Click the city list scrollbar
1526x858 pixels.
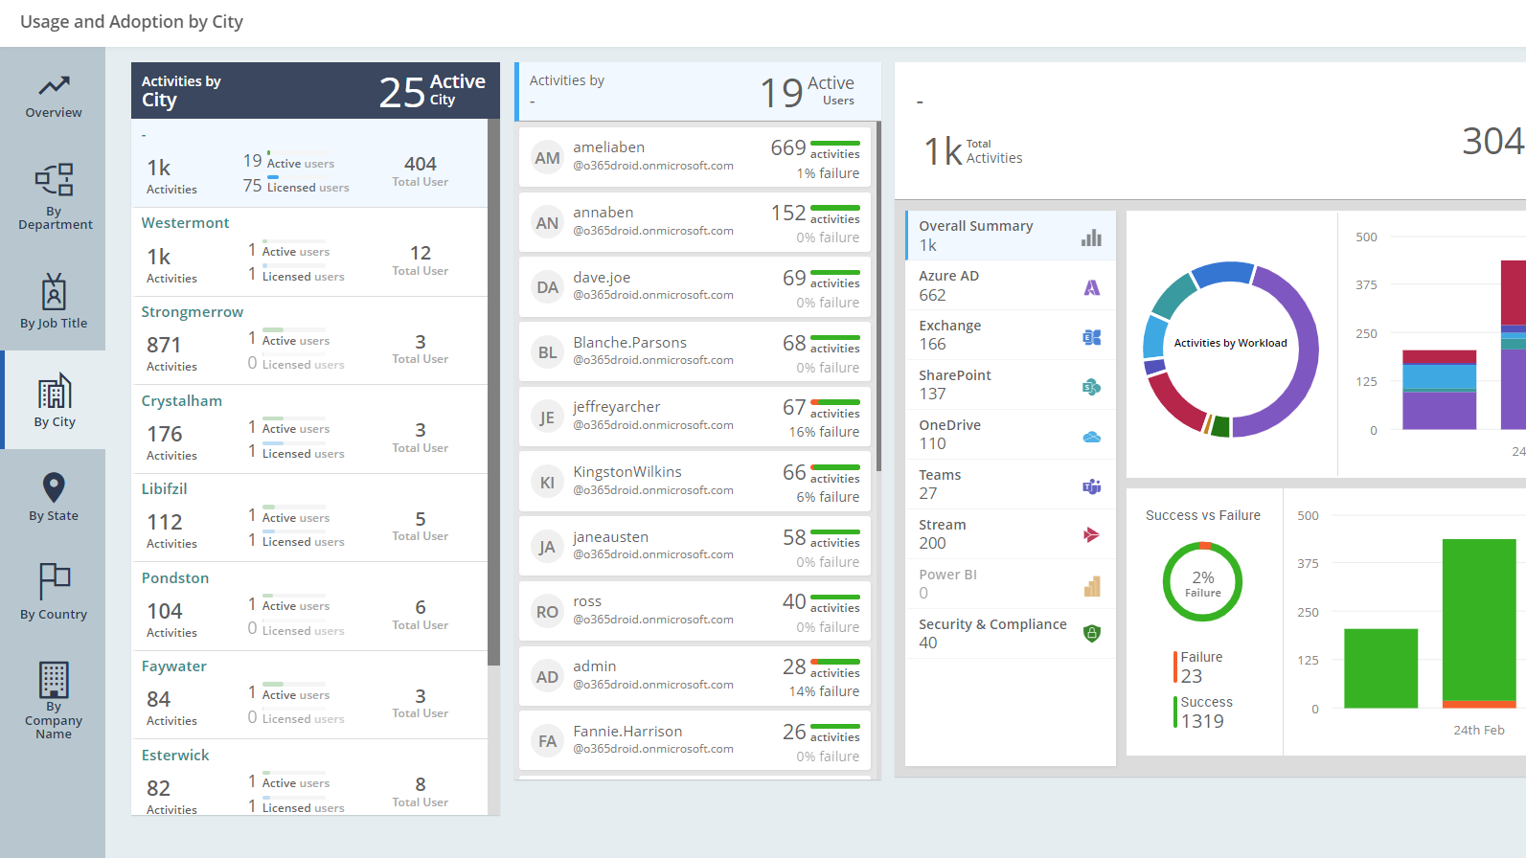493,383
